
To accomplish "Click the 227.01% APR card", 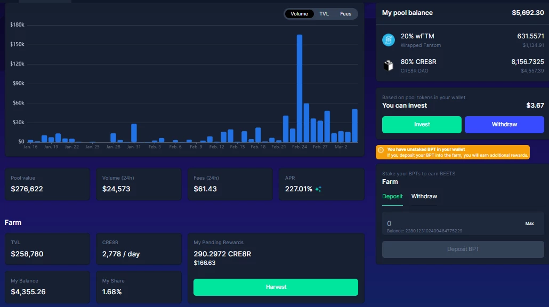I will pyautogui.click(x=321, y=184).
